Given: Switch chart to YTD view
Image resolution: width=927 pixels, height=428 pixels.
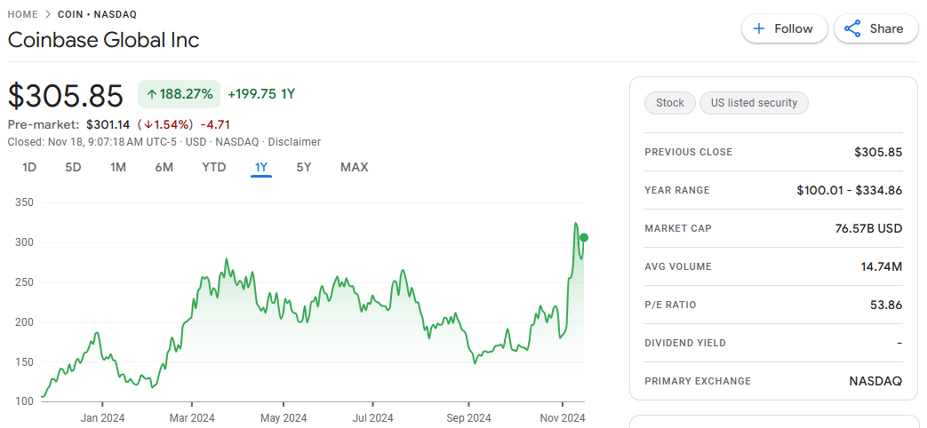Looking at the screenshot, I should [213, 167].
